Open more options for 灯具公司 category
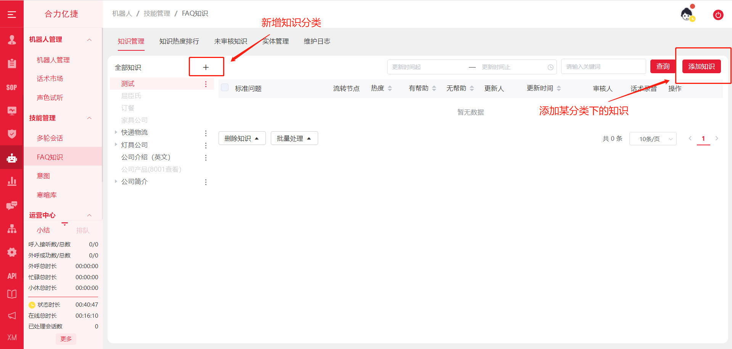732x349 pixels. click(x=206, y=145)
